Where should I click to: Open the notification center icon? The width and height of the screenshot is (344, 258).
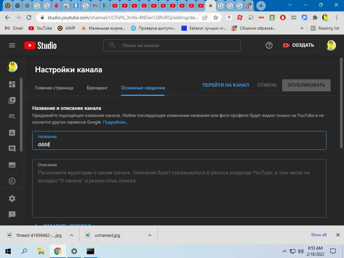pos(333,251)
